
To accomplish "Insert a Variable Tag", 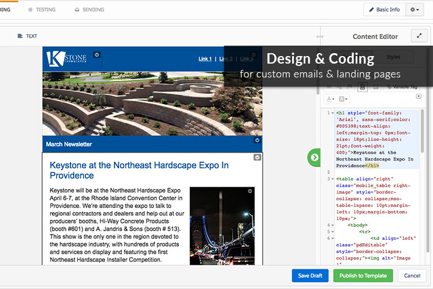I will pyautogui.click(x=402, y=87).
